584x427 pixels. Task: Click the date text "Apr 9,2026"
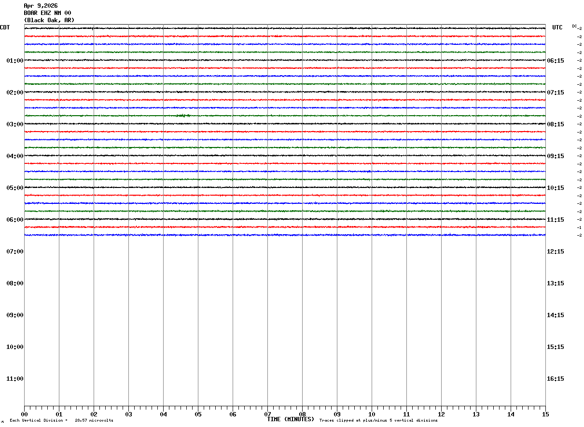pyautogui.click(x=41, y=6)
